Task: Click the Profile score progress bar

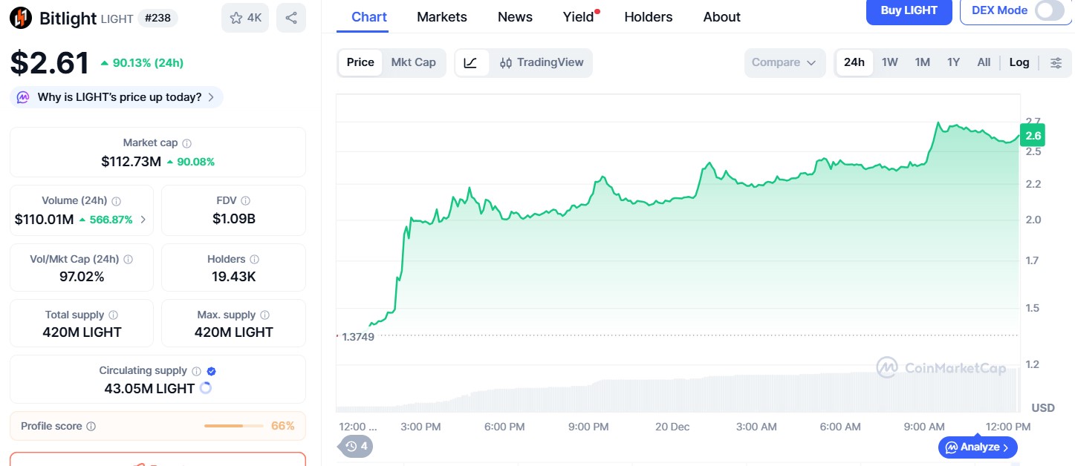Action: click(233, 426)
